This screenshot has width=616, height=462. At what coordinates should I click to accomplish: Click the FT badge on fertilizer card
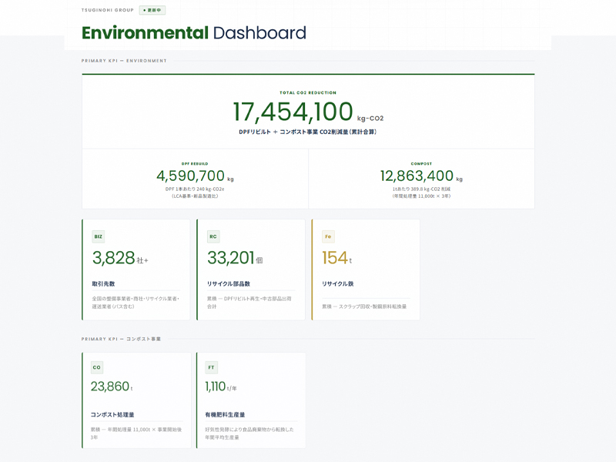point(212,367)
